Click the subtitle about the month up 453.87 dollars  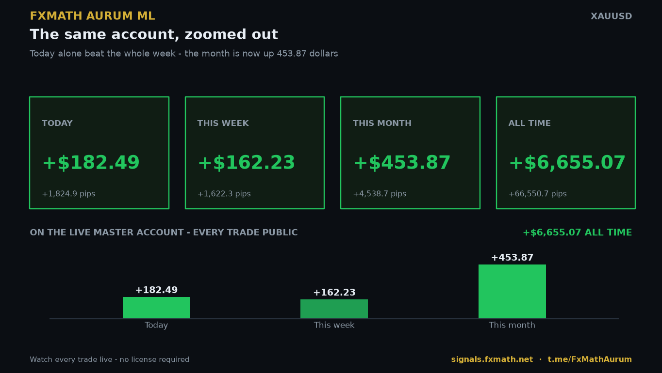click(x=184, y=54)
